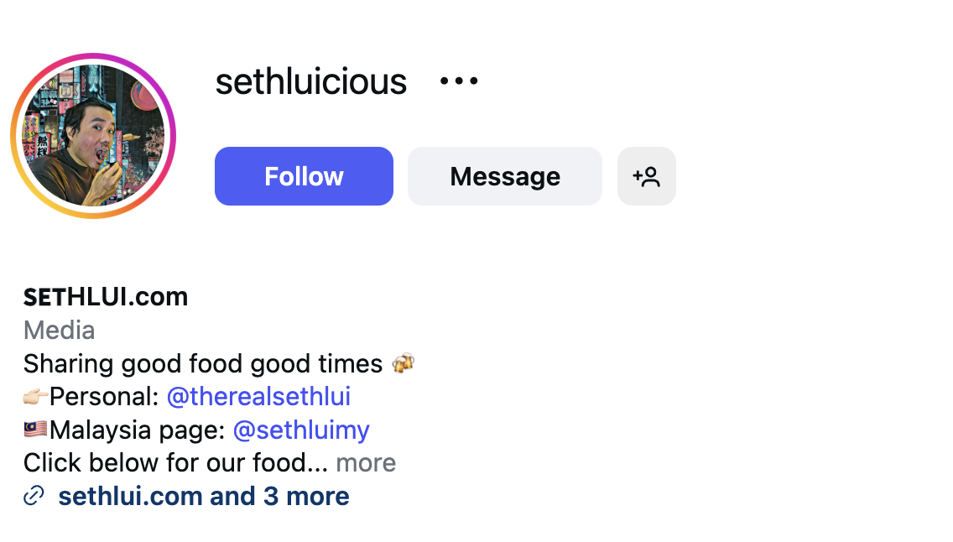Click the Follow button
Image resolution: width=953 pixels, height=542 pixels.
click(x=304, y=176)
